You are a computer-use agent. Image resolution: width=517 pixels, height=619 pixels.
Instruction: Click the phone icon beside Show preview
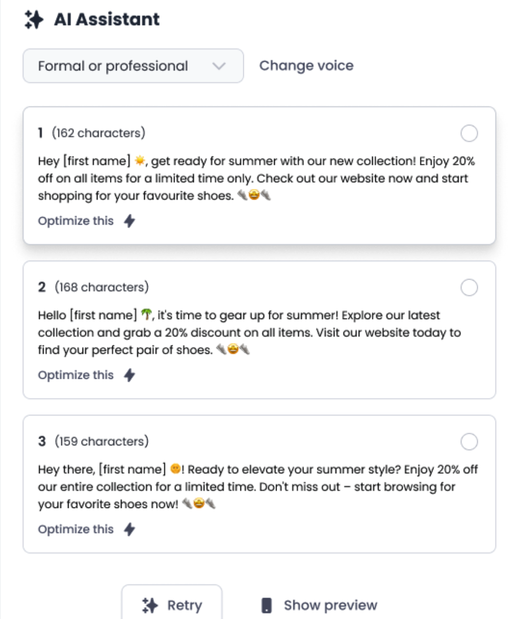coord(267,605)
